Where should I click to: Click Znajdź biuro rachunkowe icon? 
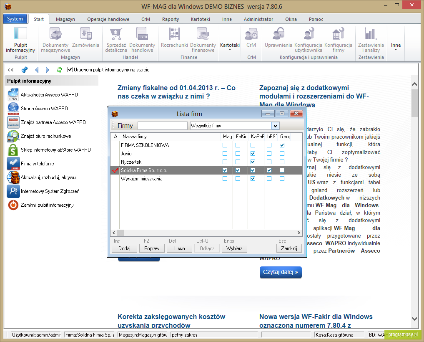coord(13,136)
